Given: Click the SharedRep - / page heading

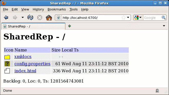Looking at the screenshot, I should (34, 37).
